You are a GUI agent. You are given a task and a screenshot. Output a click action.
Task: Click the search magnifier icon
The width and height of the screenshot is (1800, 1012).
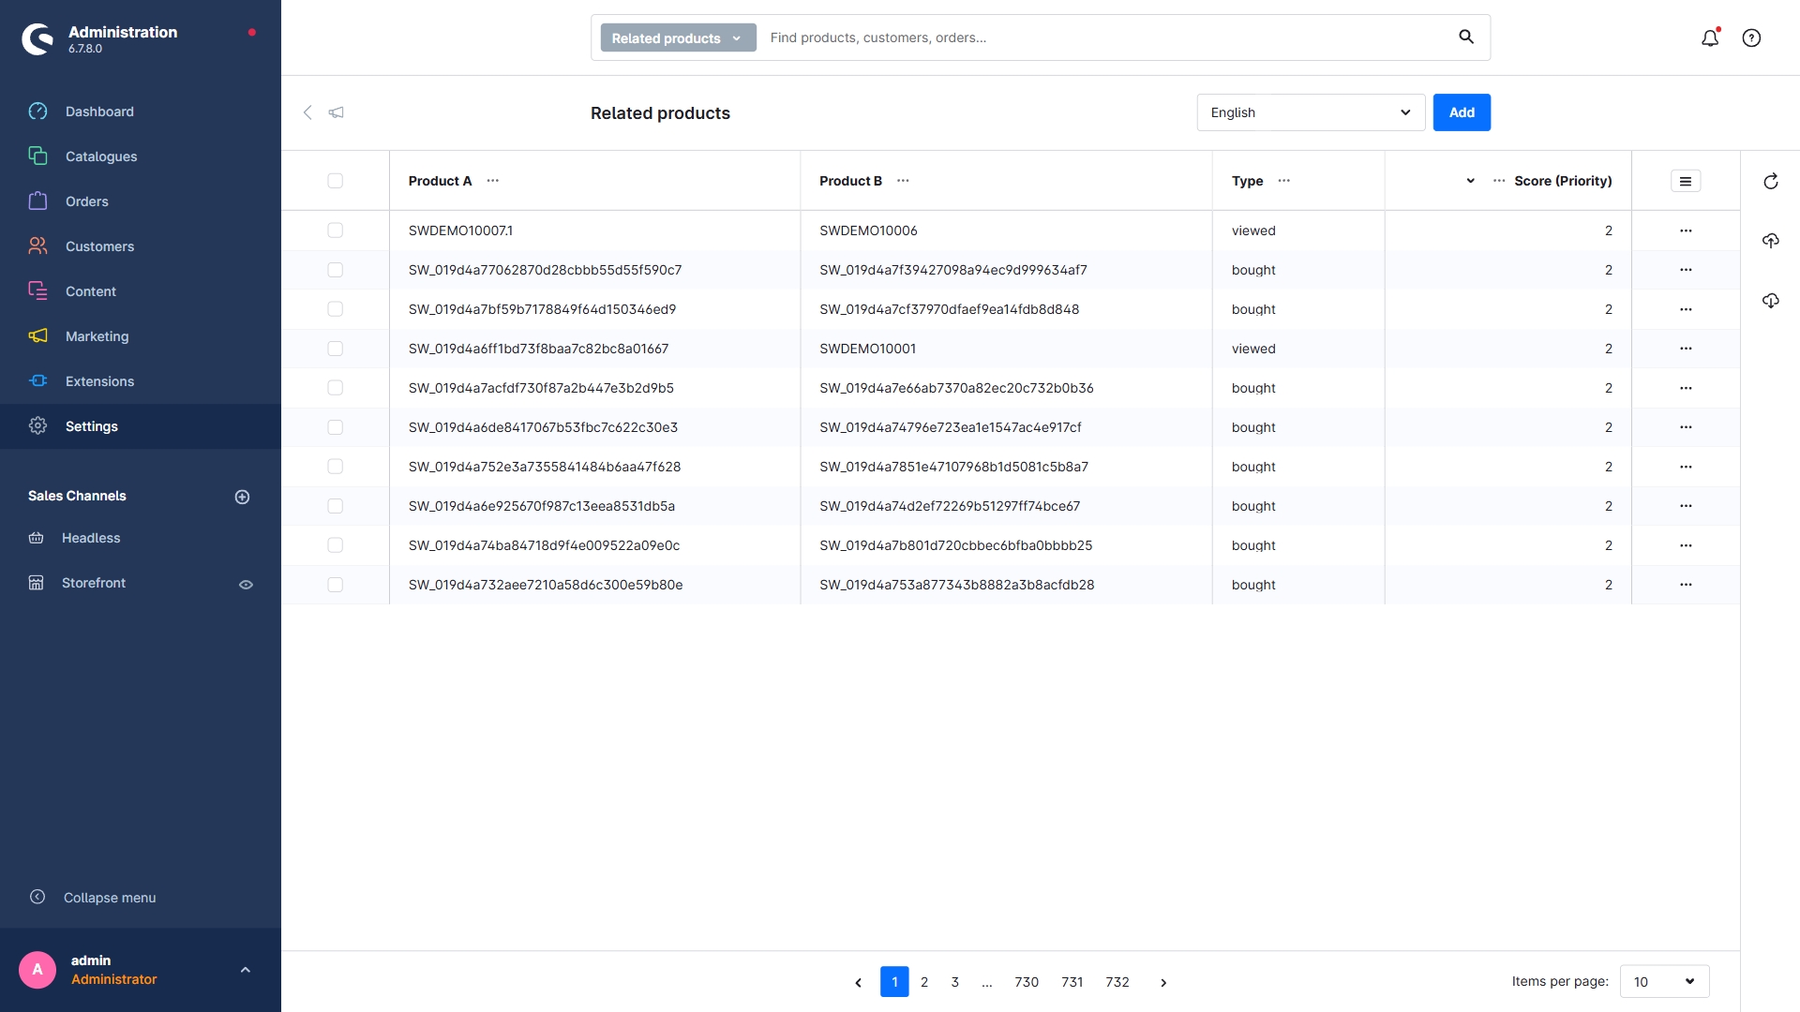[1466, 37]
